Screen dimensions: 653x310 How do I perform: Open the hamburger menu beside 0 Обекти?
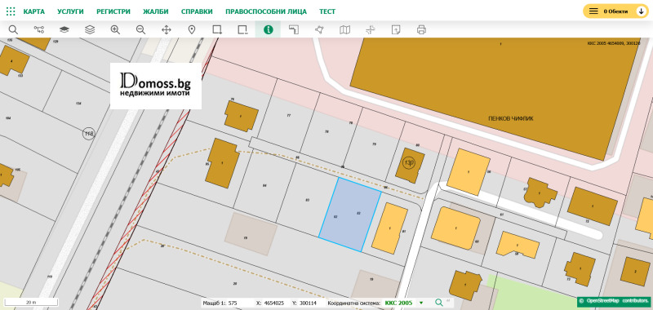593,11
